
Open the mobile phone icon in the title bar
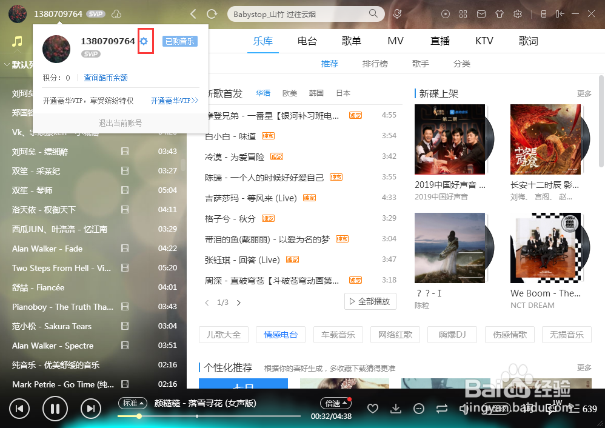tap(543, 15)
